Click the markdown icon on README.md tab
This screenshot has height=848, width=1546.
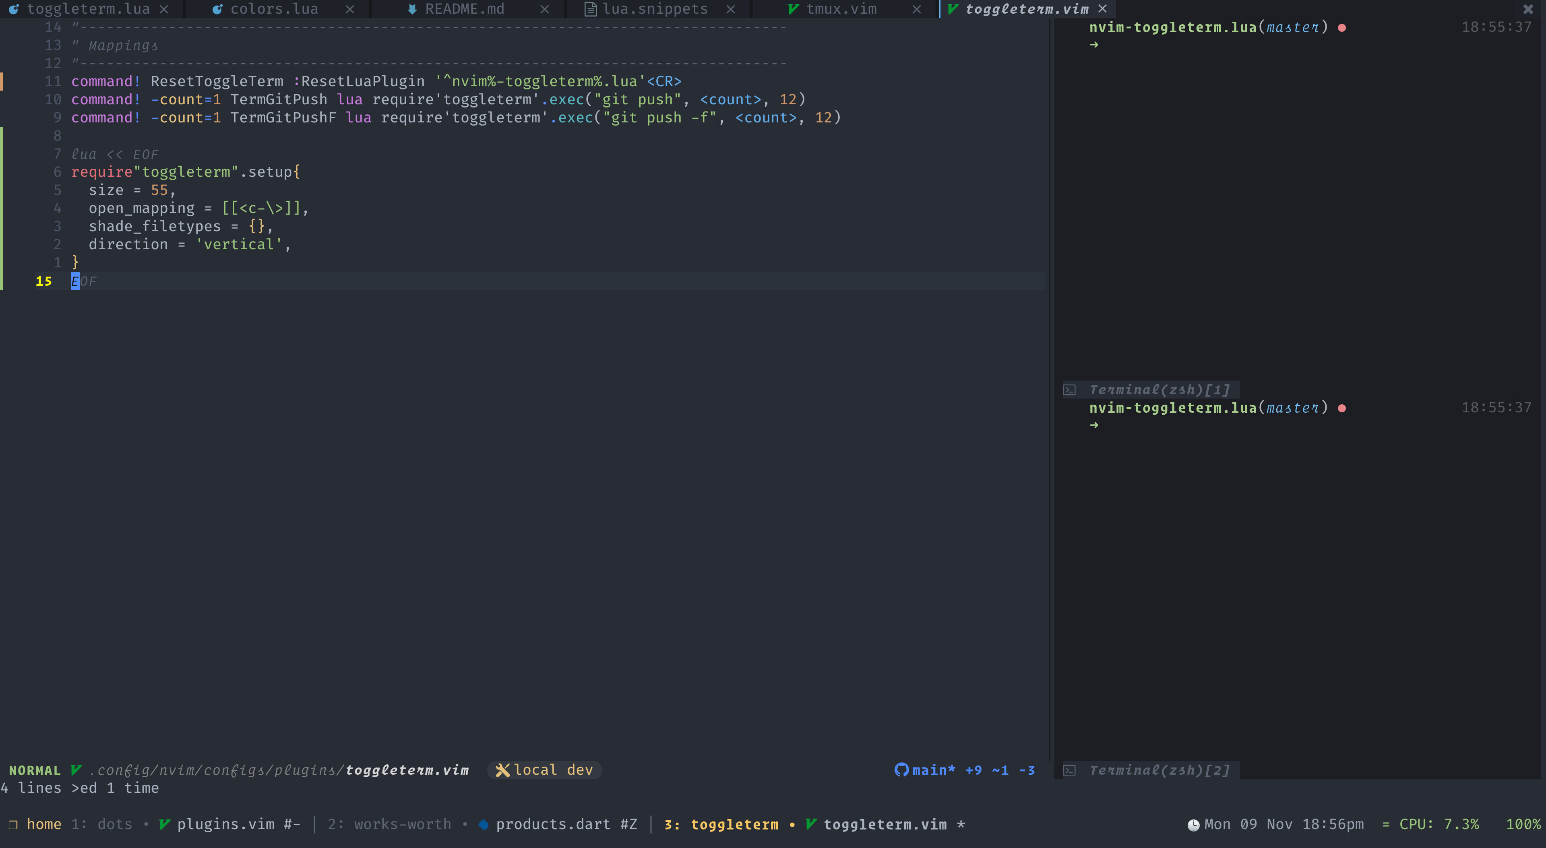[x=412, y=9]
